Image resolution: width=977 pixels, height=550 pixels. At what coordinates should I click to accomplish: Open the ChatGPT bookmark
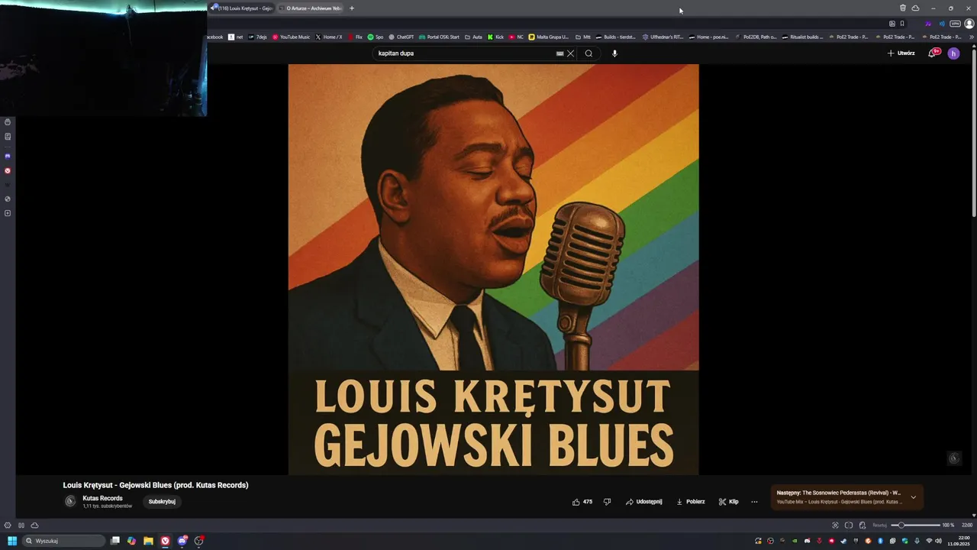(401, 37)
